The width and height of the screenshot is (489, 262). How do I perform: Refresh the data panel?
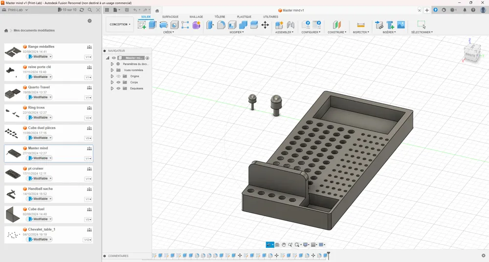point(82,10)
